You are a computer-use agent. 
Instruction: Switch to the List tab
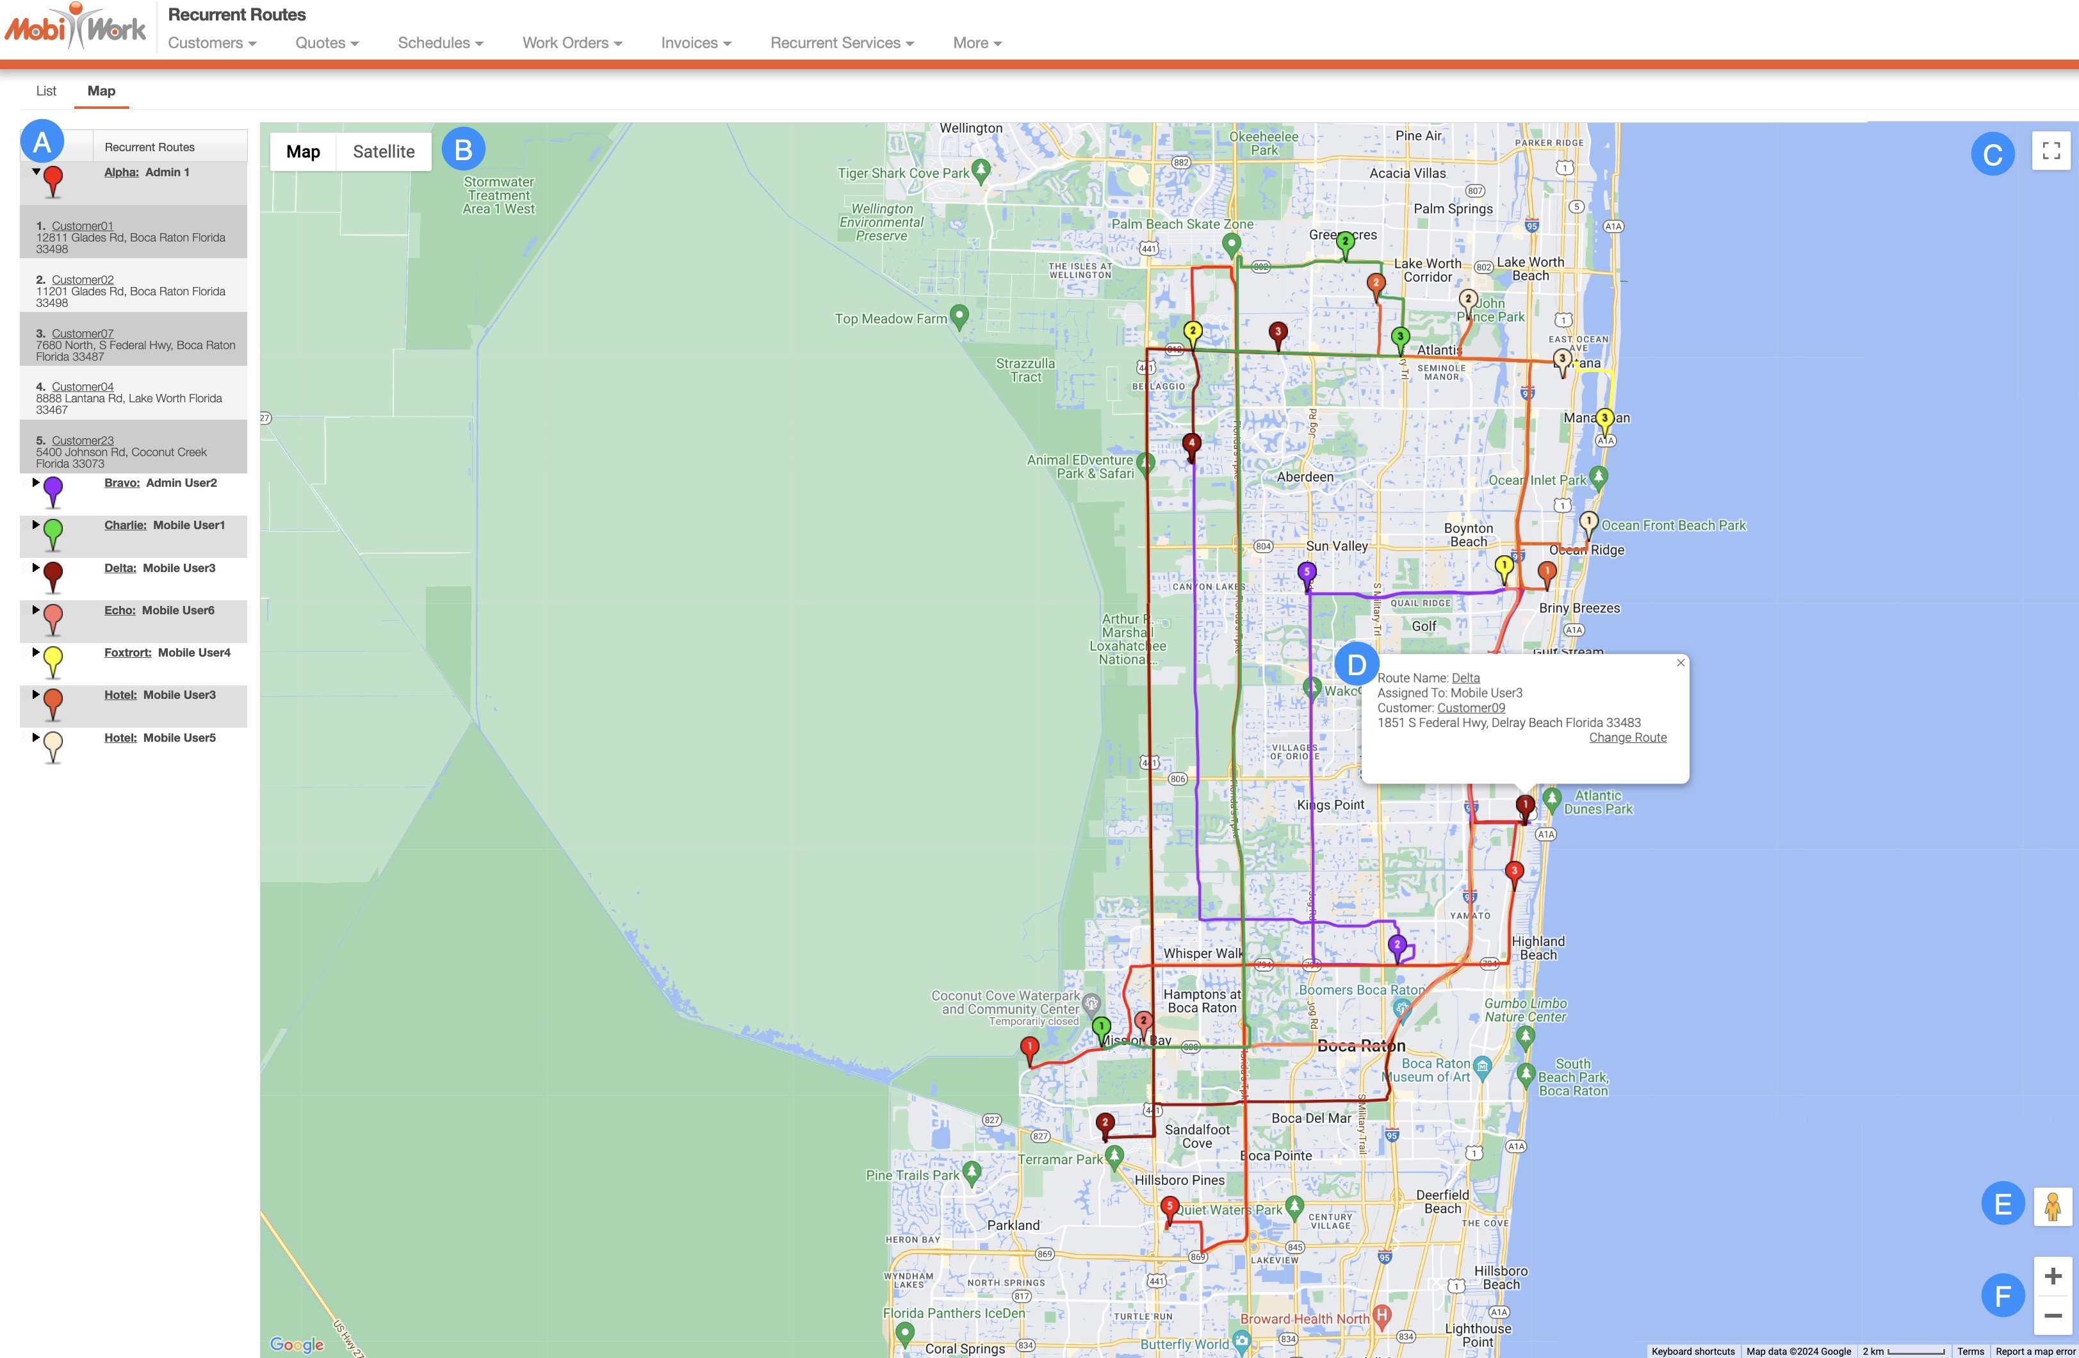[x=45, y=91]
